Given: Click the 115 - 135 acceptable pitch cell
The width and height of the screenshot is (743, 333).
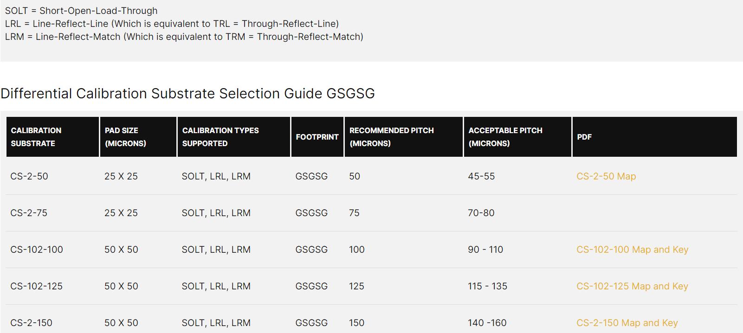Looking at the screenshot, I should click(x=487, y=286).
